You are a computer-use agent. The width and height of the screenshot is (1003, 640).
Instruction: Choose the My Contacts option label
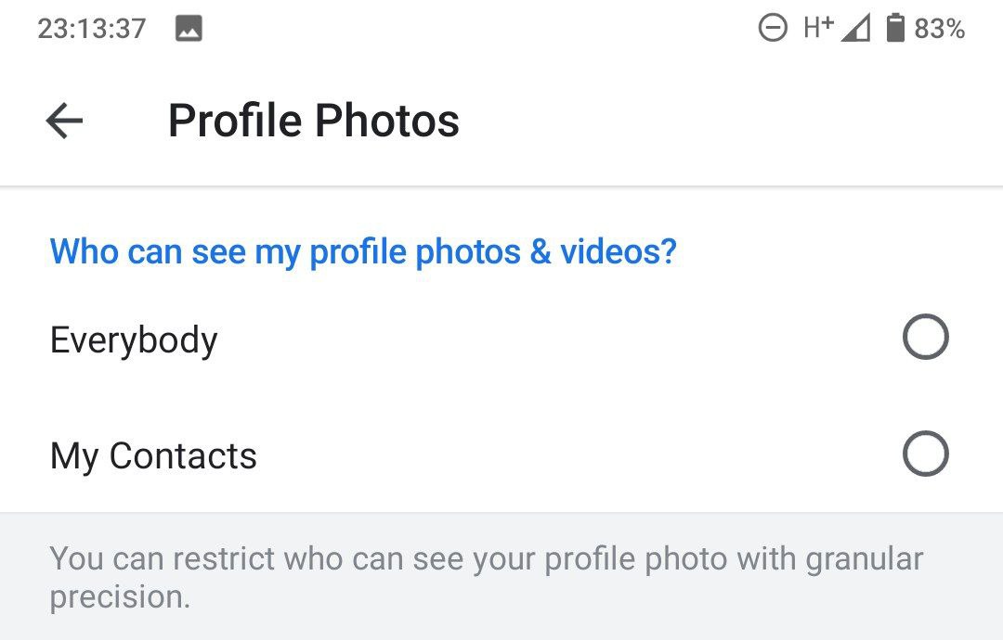[x=153, y=456]
